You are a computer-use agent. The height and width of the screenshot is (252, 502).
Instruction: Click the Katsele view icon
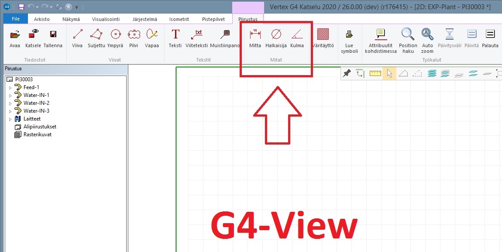click(33, 34)
